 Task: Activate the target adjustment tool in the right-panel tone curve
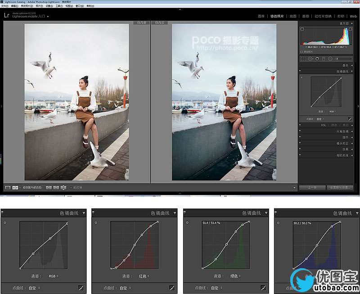click(x=301, y=77)
